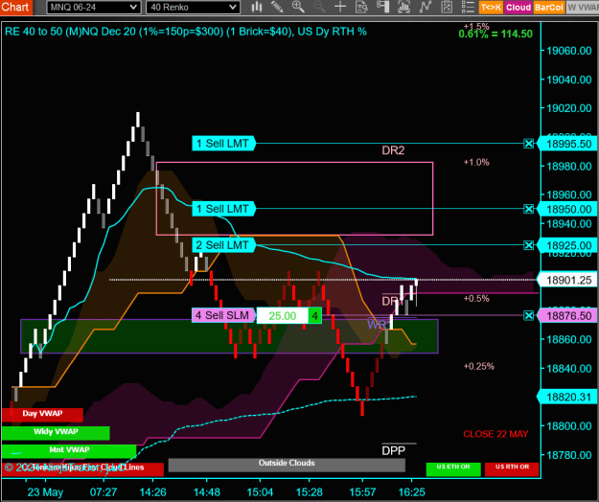Open the bar type selector icon
The width and height of the screenshot is (599, 502).
coord(257,7)
